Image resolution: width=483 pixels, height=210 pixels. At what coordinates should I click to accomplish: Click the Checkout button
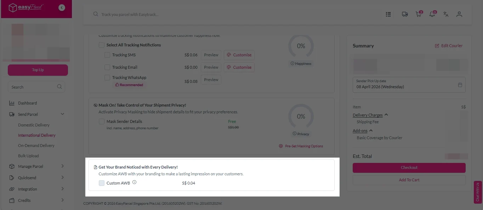coord(409,168)
